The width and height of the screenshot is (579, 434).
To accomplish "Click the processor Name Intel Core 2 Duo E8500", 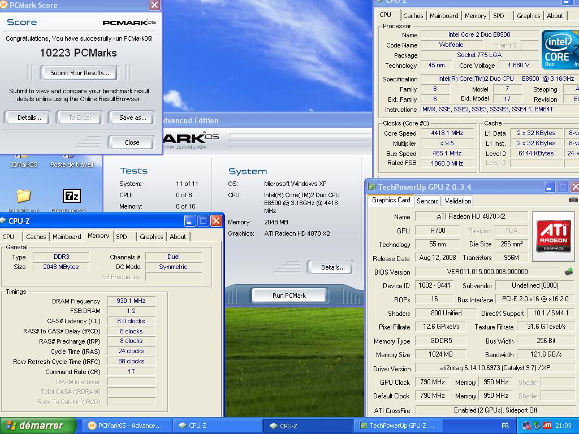I will tap(479, 34).
